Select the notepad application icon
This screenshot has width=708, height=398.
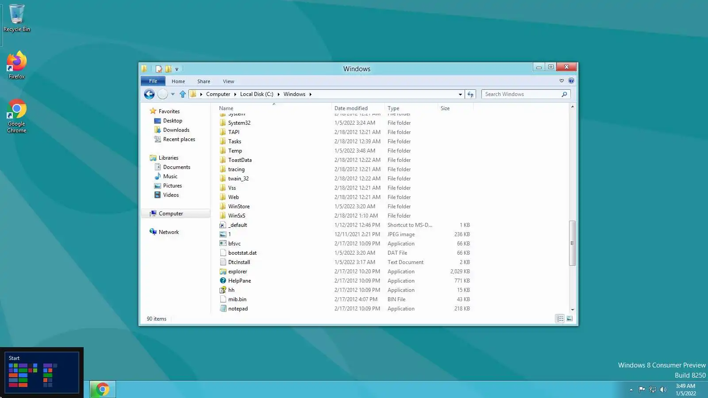point(223,309)
